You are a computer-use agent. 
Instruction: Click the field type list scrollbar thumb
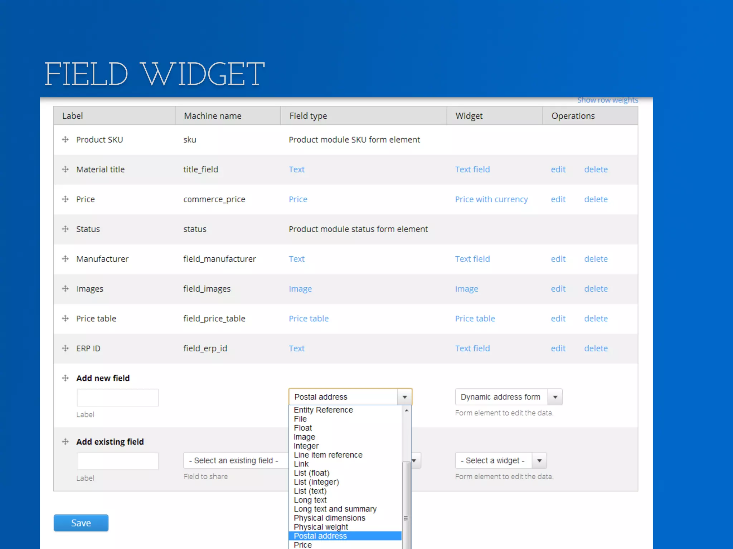pyautogui.click(x=406, y=505)
